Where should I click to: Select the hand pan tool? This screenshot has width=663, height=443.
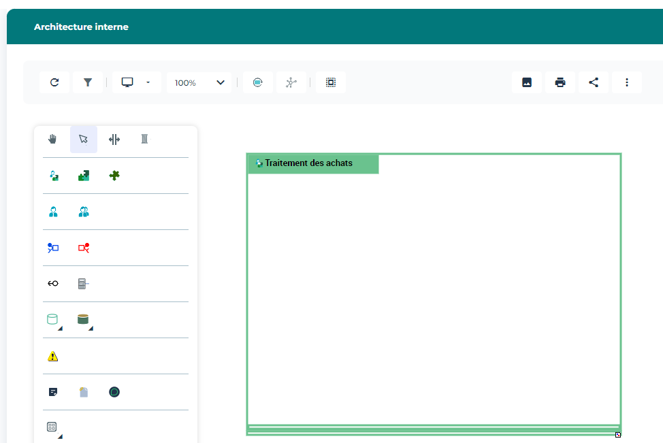(x=52, y=140)
